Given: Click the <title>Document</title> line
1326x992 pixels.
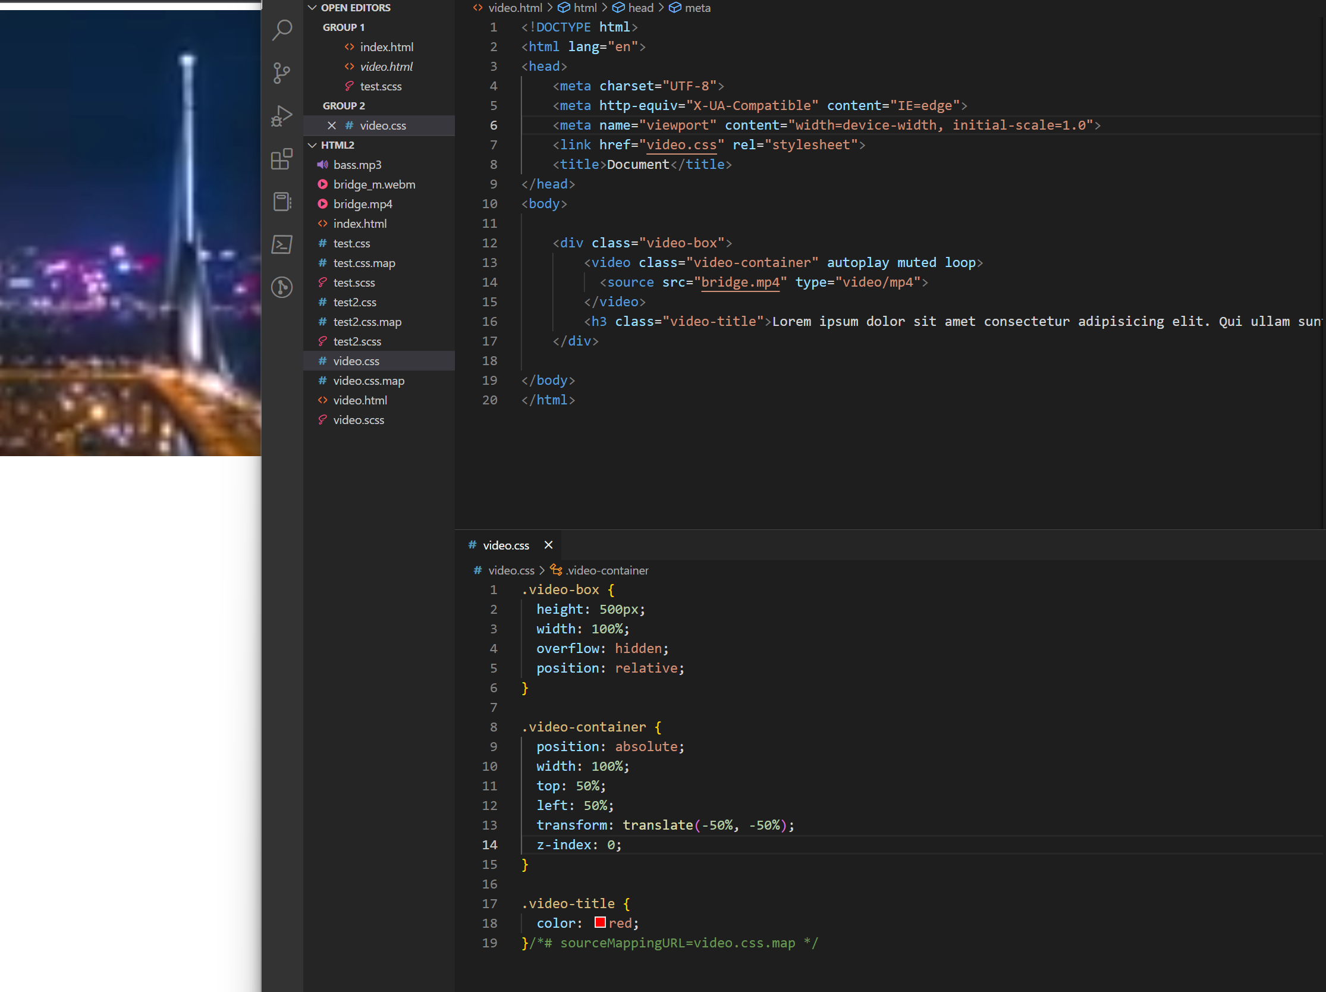Looking at the screenshot, I should tap(642, 165).
